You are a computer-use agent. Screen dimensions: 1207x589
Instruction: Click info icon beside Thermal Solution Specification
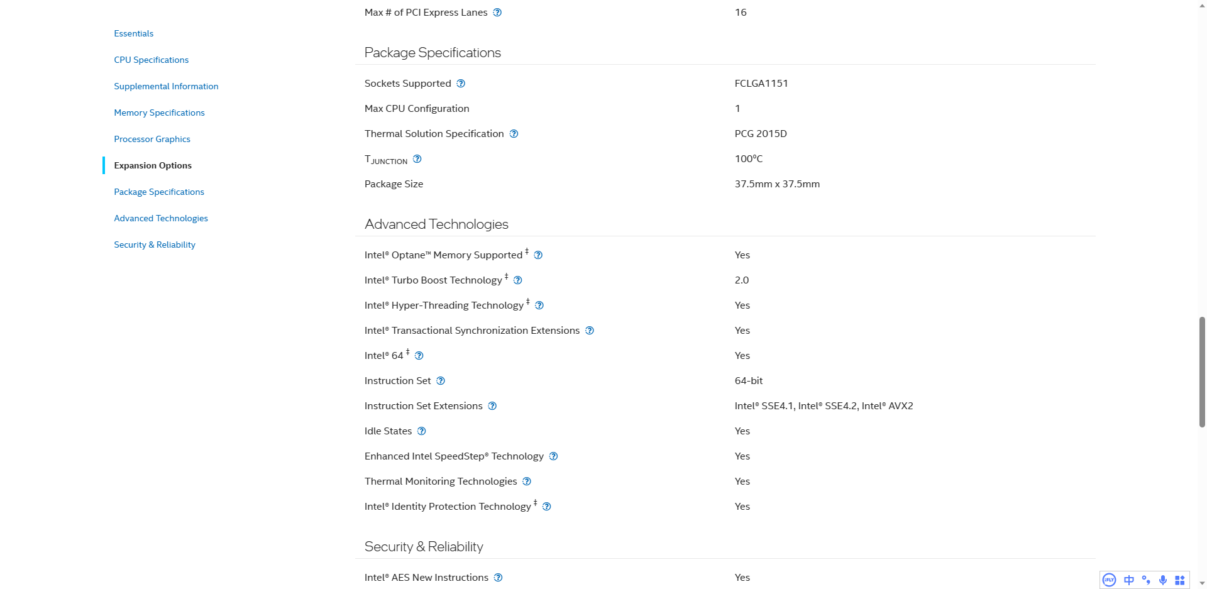click(514, 134)
